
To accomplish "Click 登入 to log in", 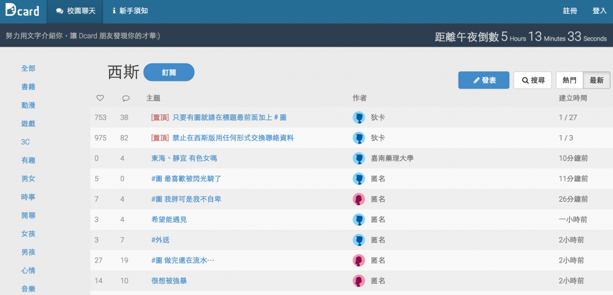I will (599, 11).
